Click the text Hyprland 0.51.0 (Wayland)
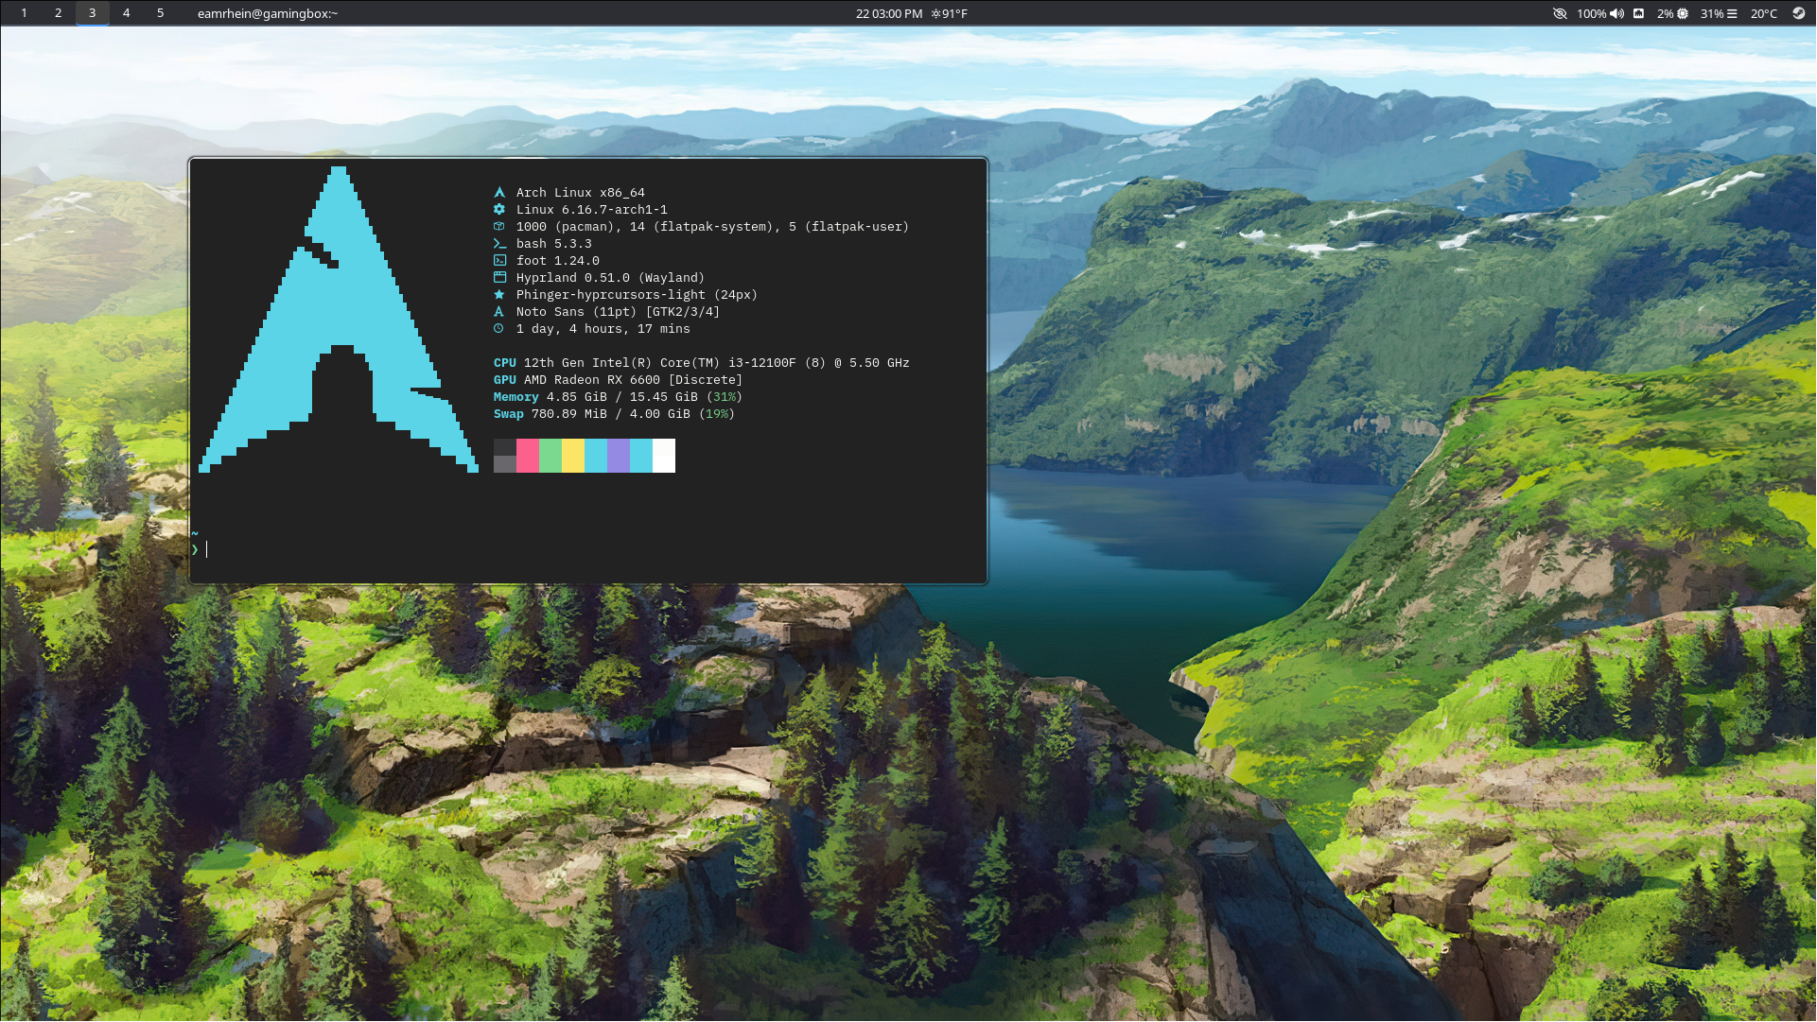 tap(610, 278)
